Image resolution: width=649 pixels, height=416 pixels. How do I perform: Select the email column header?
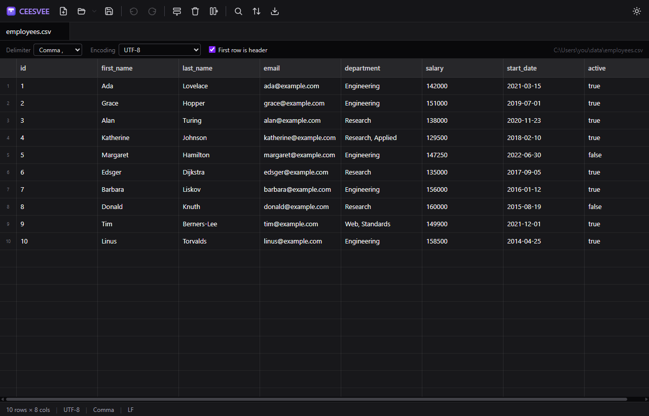click(300, 68)
